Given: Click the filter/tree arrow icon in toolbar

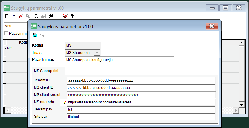Looking at the screenshot, I should tap(36, 16).
